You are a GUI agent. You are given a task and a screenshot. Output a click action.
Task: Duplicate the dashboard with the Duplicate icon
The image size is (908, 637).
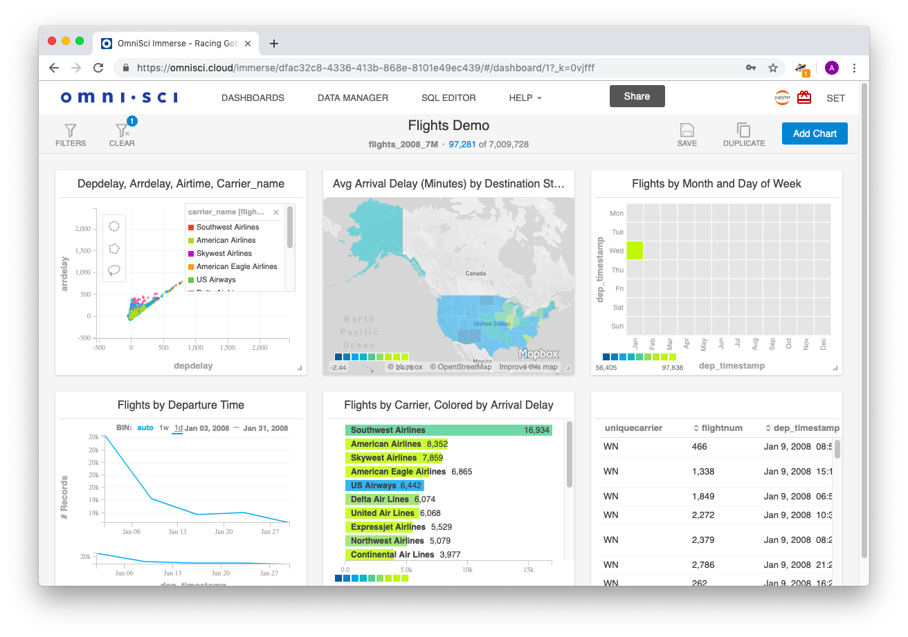click(744, 130)
